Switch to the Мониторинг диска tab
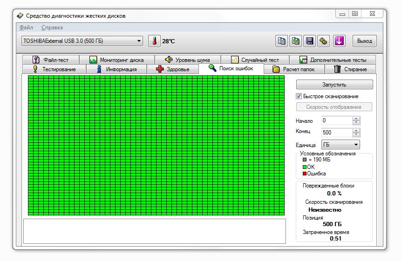The image size is (402, 261). (x=116, y=60)
